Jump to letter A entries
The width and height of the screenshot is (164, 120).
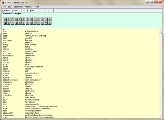[5, 19]
